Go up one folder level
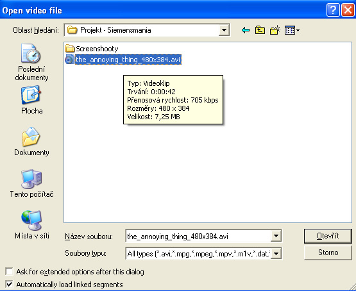 [x=260, y=30]
